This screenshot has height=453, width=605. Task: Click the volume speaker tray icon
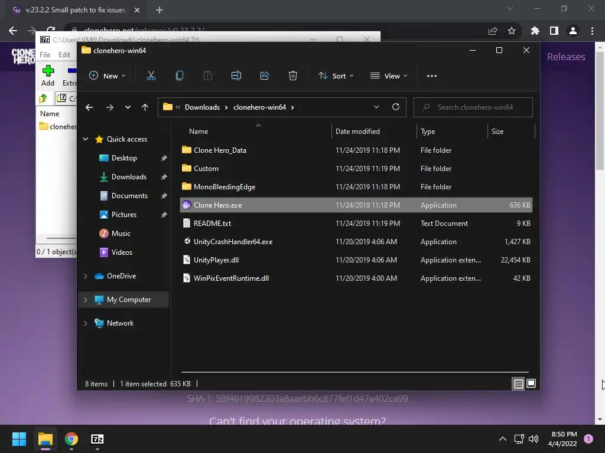coord(534,439)
